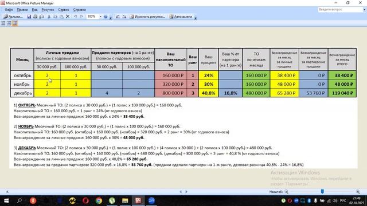
Task: Open the Shortcuts (Ярлыки) pane button
Action: tap(13, 17)
